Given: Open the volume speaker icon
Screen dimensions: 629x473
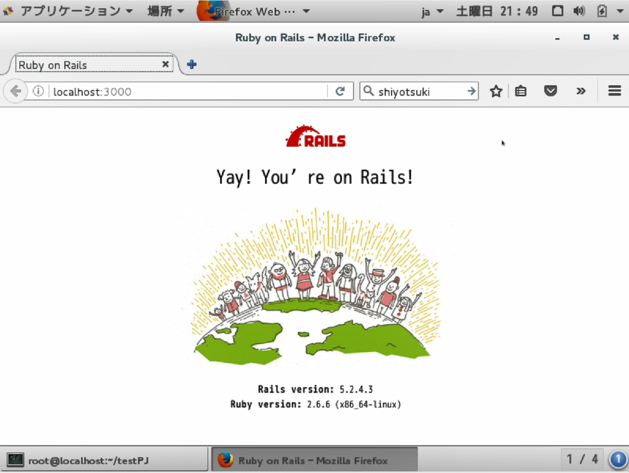Looking at the screenshot, I should (579, 11).
